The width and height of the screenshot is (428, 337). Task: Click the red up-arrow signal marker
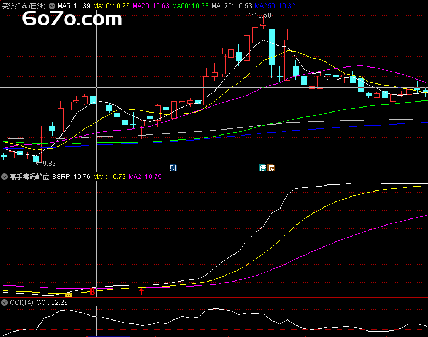141,291
